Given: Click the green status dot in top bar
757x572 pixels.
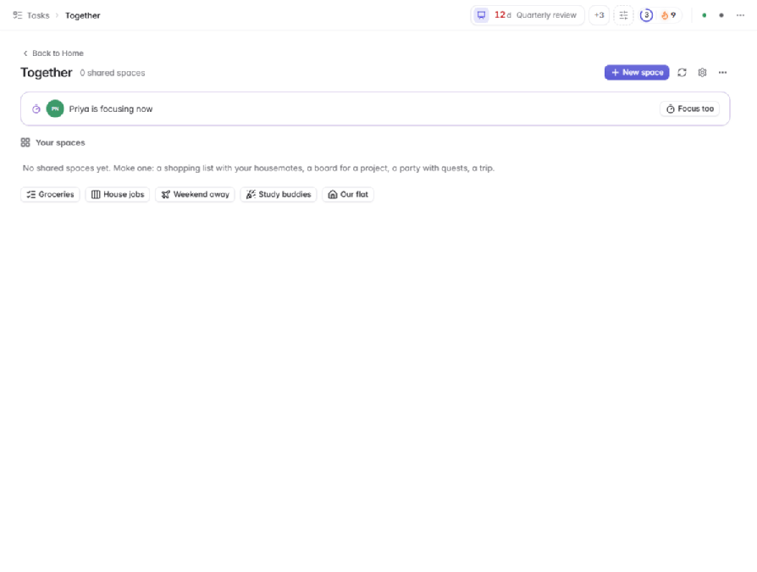Looking at the screenshot, I should pos(704,15).
